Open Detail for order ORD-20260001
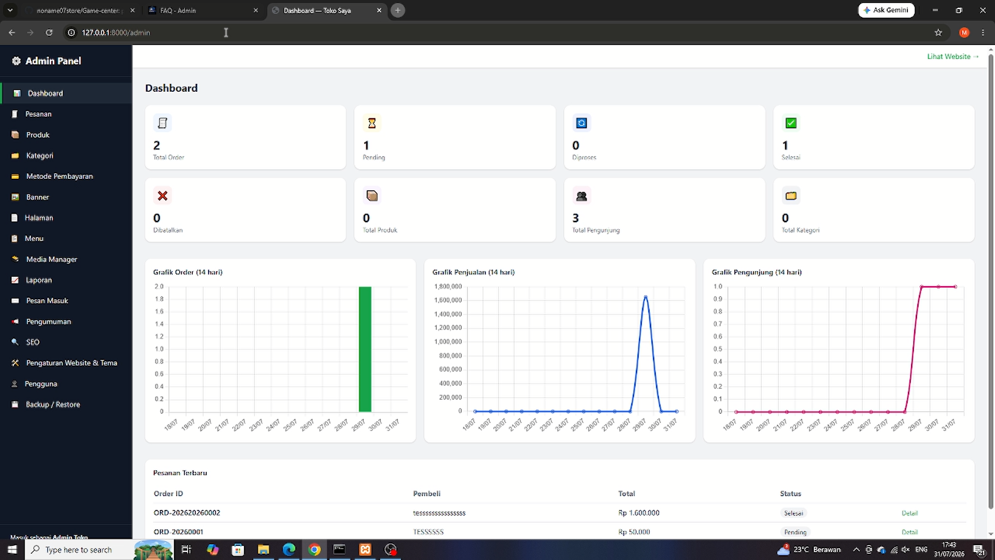This screenshot has height=560, width=995. (x=909, y=532)
